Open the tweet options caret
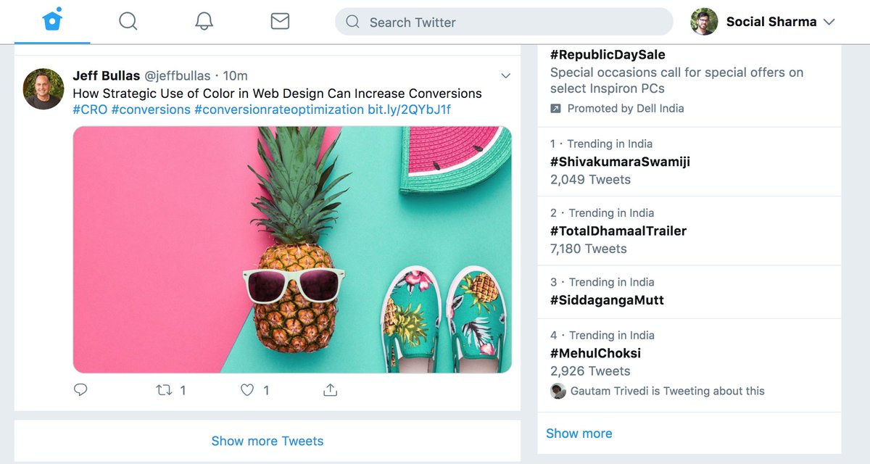 (x=505, y=75)
